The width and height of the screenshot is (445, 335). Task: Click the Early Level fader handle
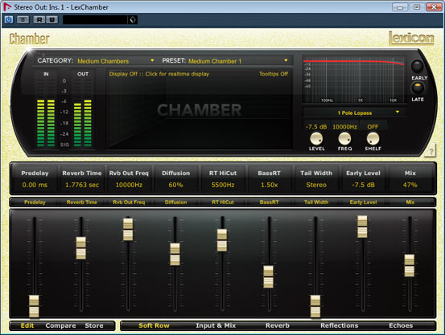(362, 227)
